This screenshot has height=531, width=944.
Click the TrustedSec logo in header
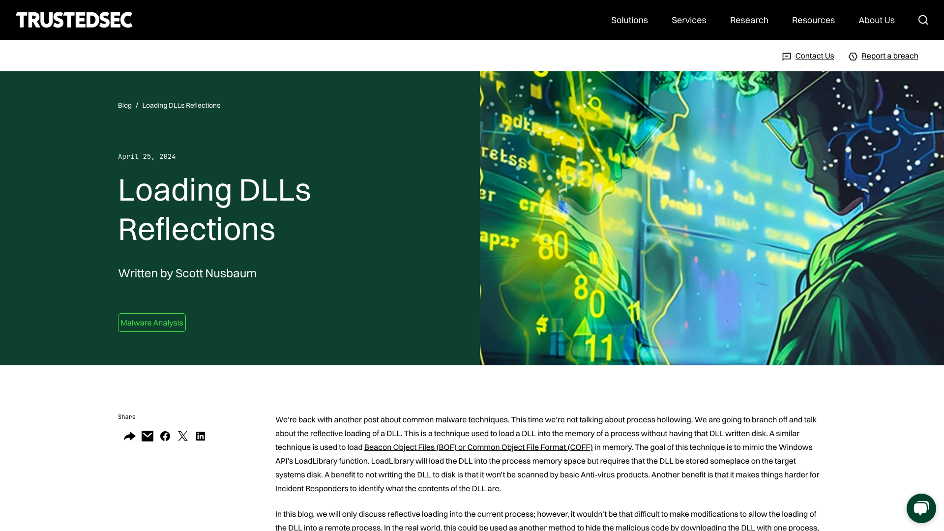[x=74, y=20]
